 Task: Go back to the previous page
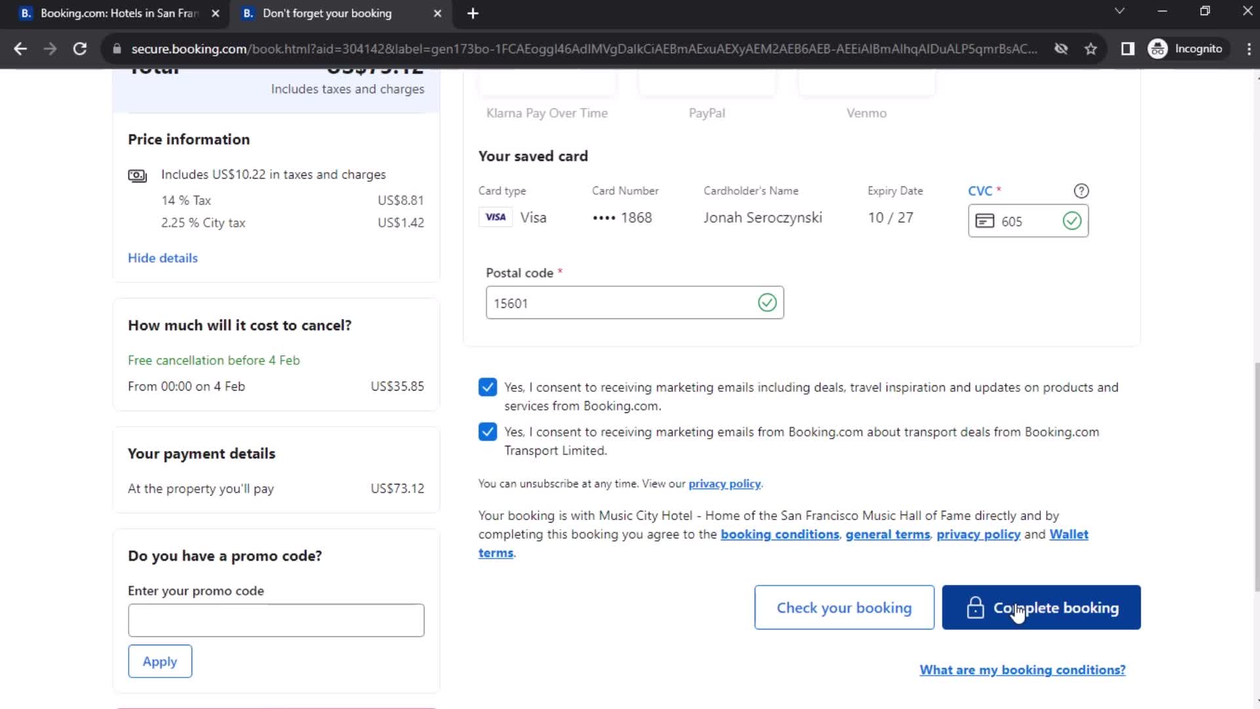click(x=20, y=49)
